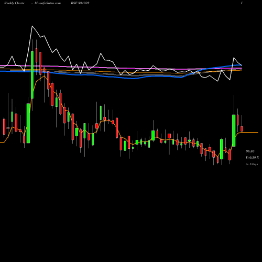Click the 98.30 price value
This screenshot has height=262, width=262.
pyautogui.click(x=250, y=151)
